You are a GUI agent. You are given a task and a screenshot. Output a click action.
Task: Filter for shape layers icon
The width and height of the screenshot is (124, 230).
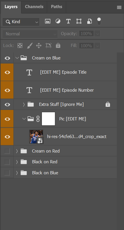79,21
